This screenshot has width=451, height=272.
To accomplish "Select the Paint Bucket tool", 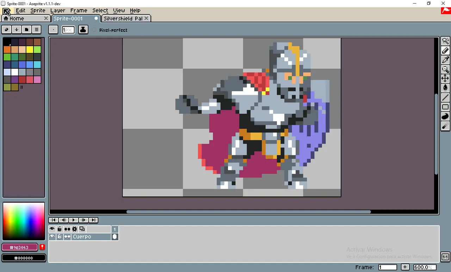I will pyautogui.click(x=445, y=88).
